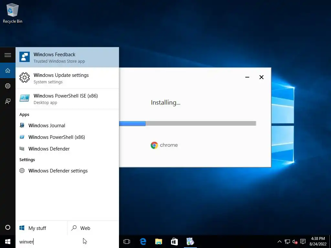Click the Windows Journal icon
331x248 pixels.
pyautogui.click(x=22, y=125)
